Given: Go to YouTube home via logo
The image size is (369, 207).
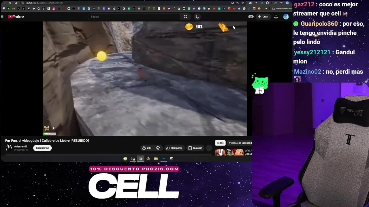Looking at the screenshot, I should (16, 17).
